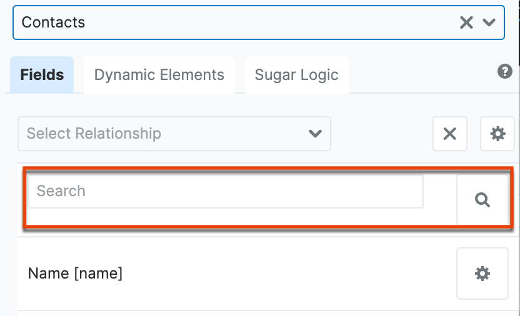The image size is (520, 316).
Task: Select the Name [name] field row
Action: [237, 274]
